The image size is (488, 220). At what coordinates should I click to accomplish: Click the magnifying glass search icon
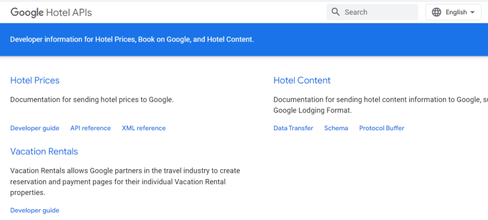tap(335, 12)
